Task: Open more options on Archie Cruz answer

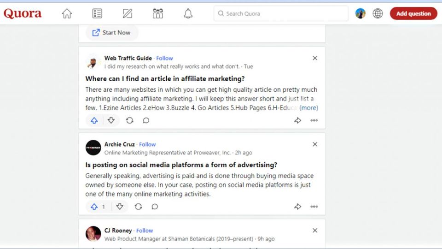Action: coord(314,207)
